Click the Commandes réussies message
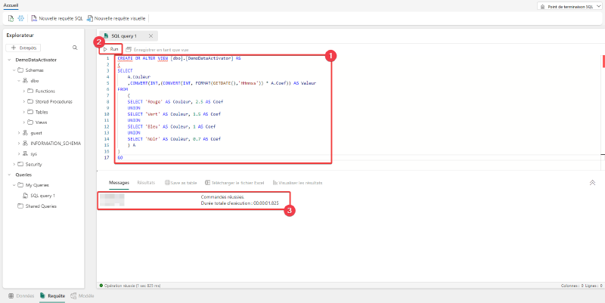 222,197
